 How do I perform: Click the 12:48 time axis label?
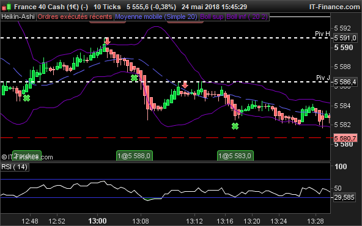click(x=30, y=221)
